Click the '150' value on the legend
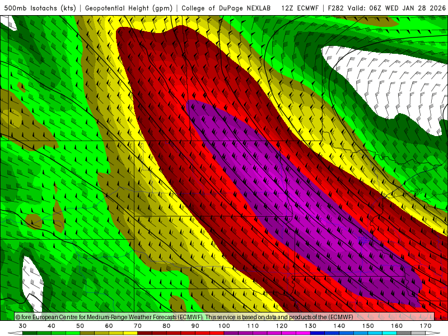Image resolution: width=448 pixels, height=336 pixels. point(368,326)
